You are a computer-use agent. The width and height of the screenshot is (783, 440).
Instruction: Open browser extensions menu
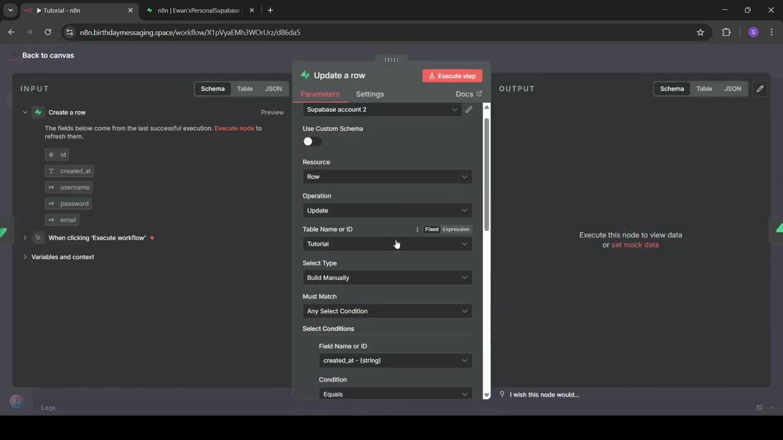point(726,32)
